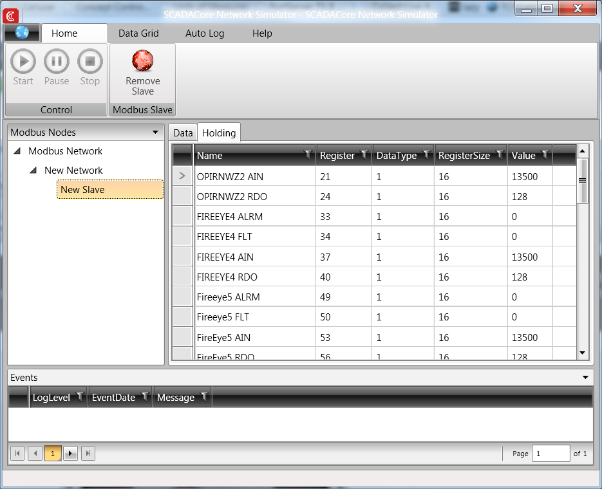Click the Stop simulation icon
The image size is (602, 489).
[x=90, y=61]
